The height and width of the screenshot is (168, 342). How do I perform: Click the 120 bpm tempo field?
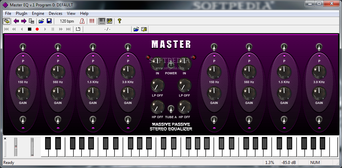pos(67,21)
